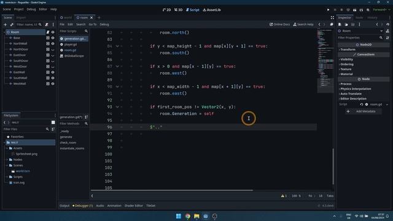Toggle alphabetical sorting of methods list
The height and width of the screenshot is (221, 393).
[86, 117]
